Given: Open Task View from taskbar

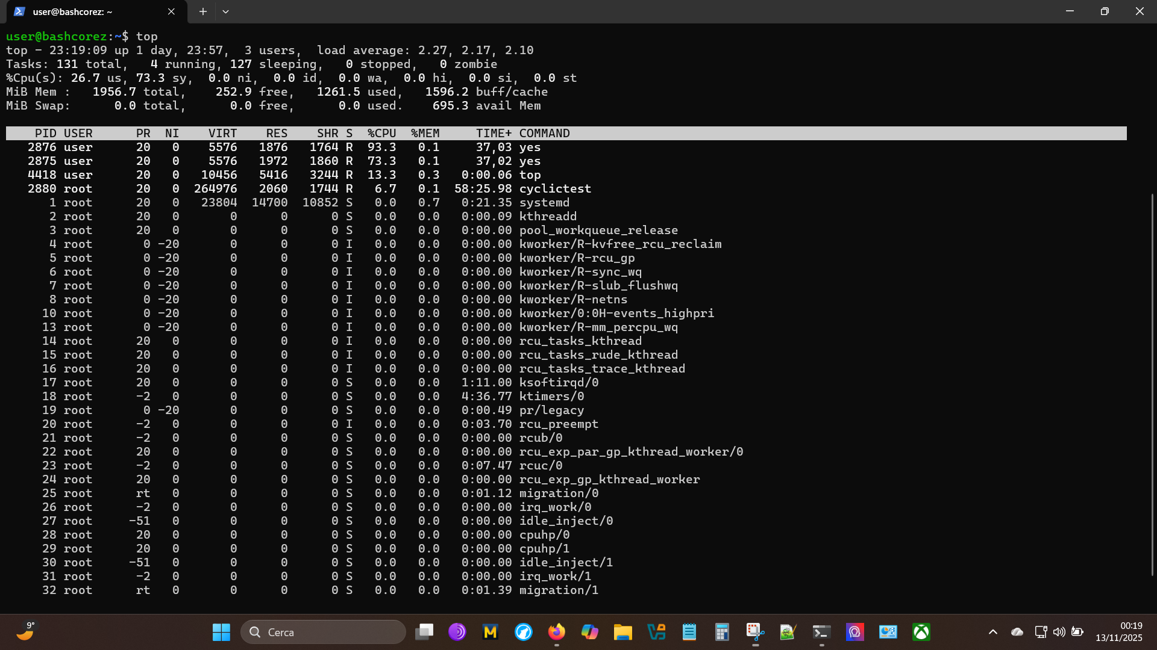Looking at the screenshot, I should (x=424, y=632).
